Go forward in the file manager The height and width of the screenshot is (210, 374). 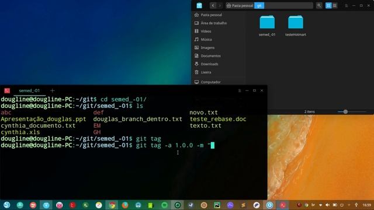(x=220, y=5)
